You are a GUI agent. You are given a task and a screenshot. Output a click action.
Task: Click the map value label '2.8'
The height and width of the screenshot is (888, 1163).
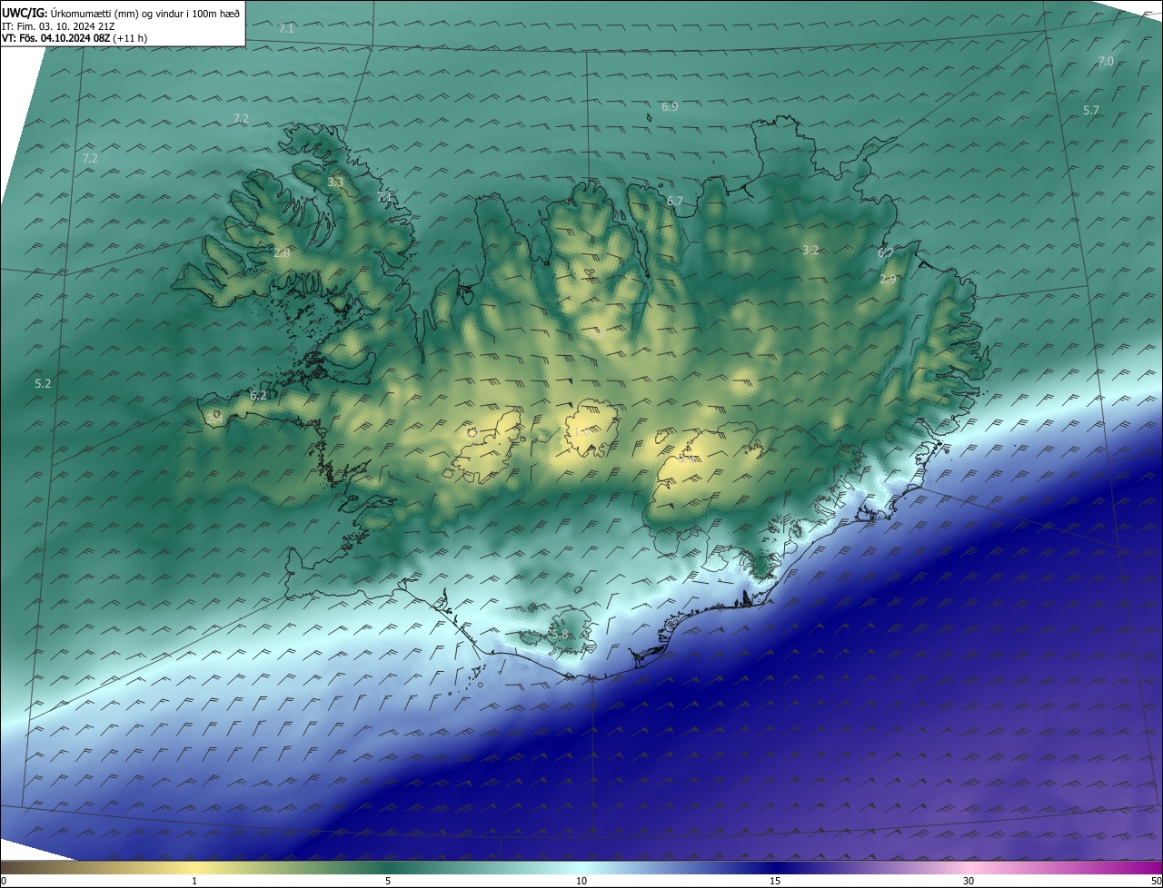pyautogui.click(x=282, y=252)
